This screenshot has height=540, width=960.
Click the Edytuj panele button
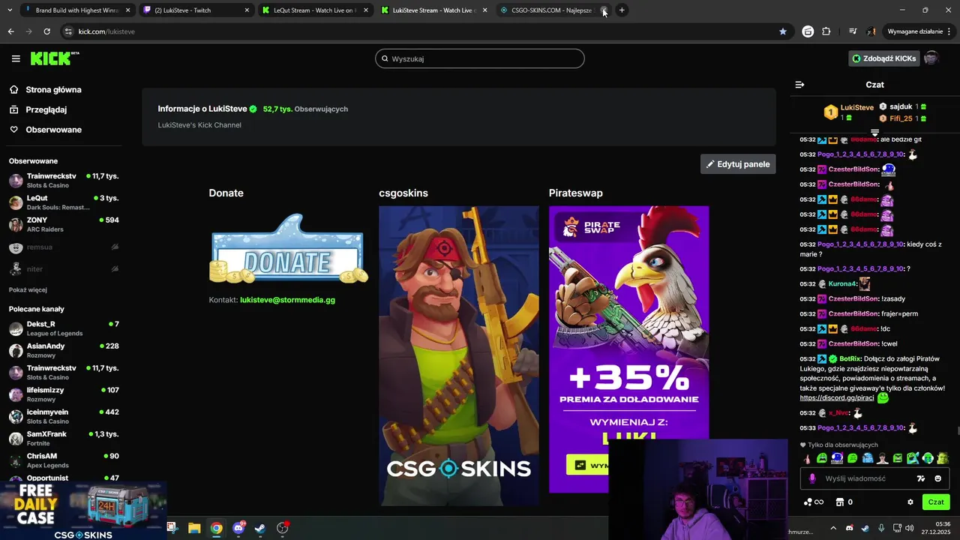point(738,164)
